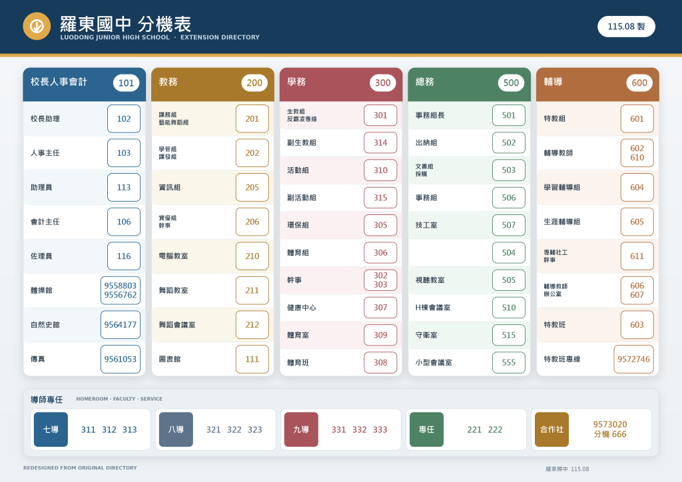This screenshot has height=482, width=682.
Task: Click extension 201 in 教務 column
Action: pos(252,119)
